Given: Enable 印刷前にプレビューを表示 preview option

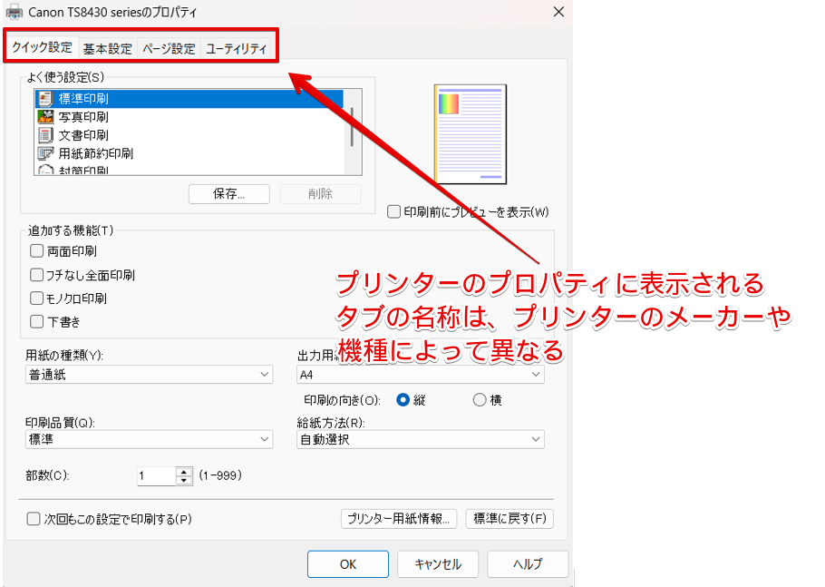Looking at the screenshot, I should click(x=394, y=211).
